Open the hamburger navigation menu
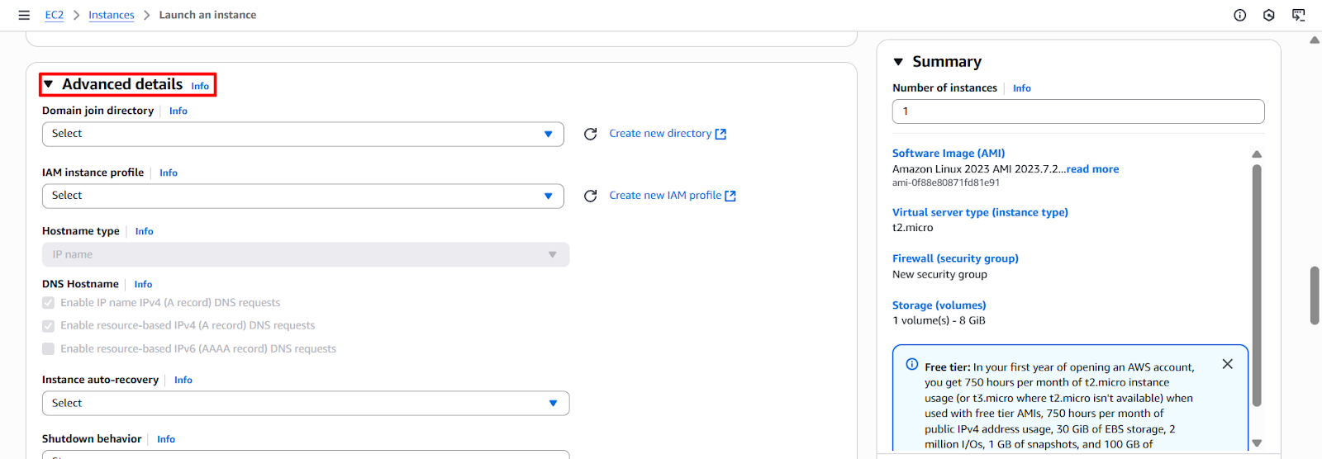Screen dimensions: 1322x459 [x=24, y=15]
